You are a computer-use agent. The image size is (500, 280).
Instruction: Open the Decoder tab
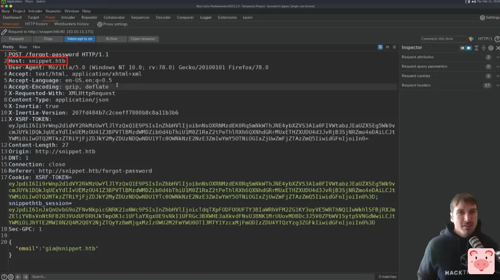pyautogui.click(x=163, y=18)
